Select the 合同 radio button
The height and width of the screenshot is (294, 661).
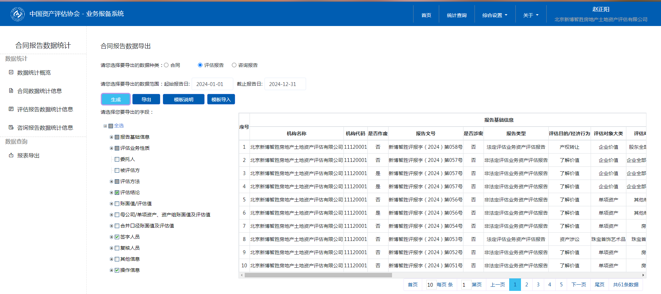pyautogui.click(x=166, y=65)
